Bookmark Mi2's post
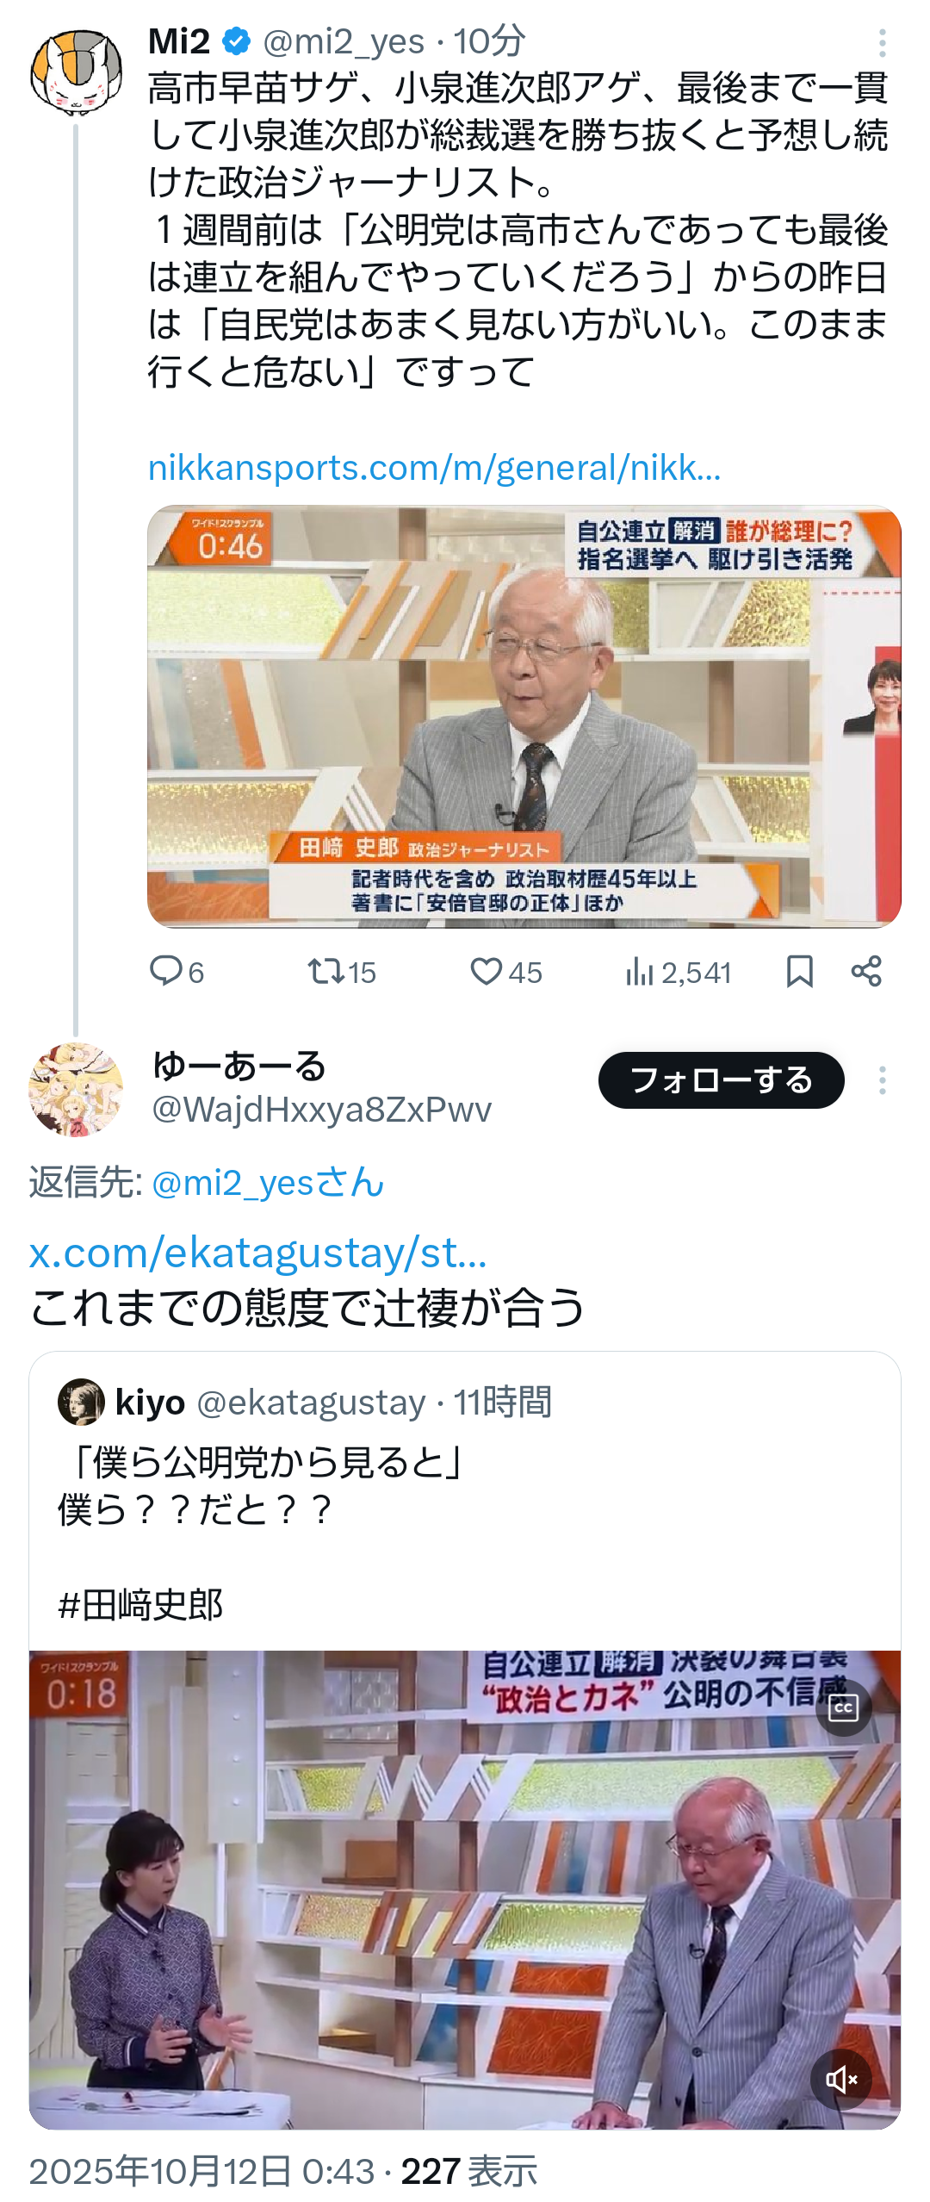The image size is (930, 2202). [800, 972]
